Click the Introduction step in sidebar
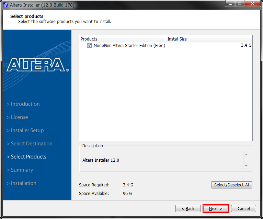 click(23, 104)
